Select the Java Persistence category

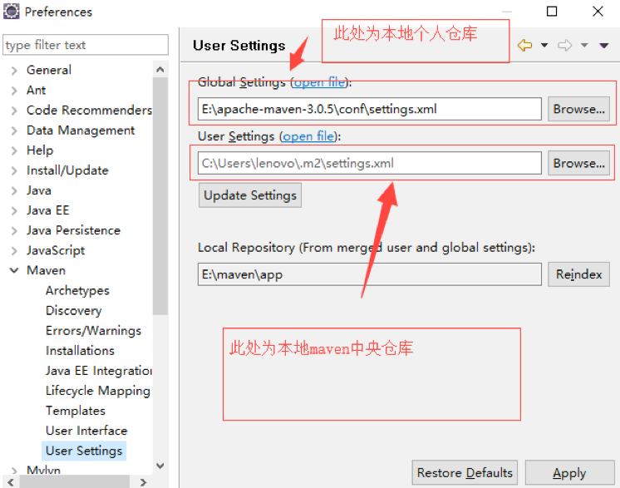(x=73, y=230)
